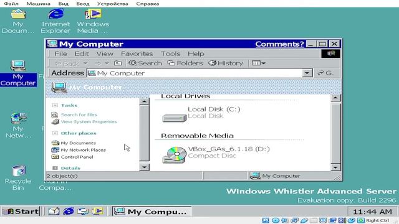Select the My Network Places desktop icon
This screenshot has height=224, width=399.
pyautogui.click(x=18, y=126)
